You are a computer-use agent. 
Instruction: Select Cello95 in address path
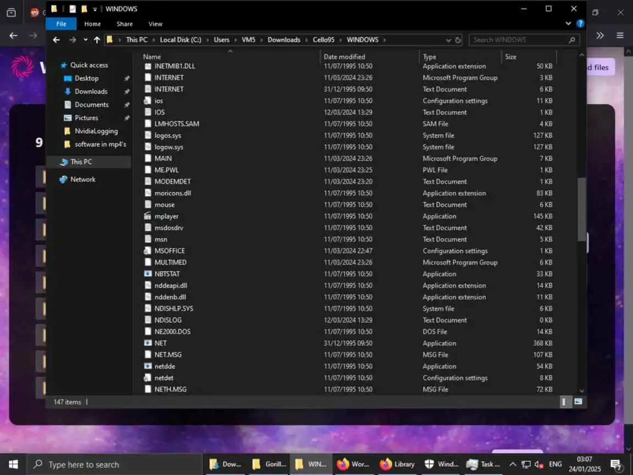(323, 40)
